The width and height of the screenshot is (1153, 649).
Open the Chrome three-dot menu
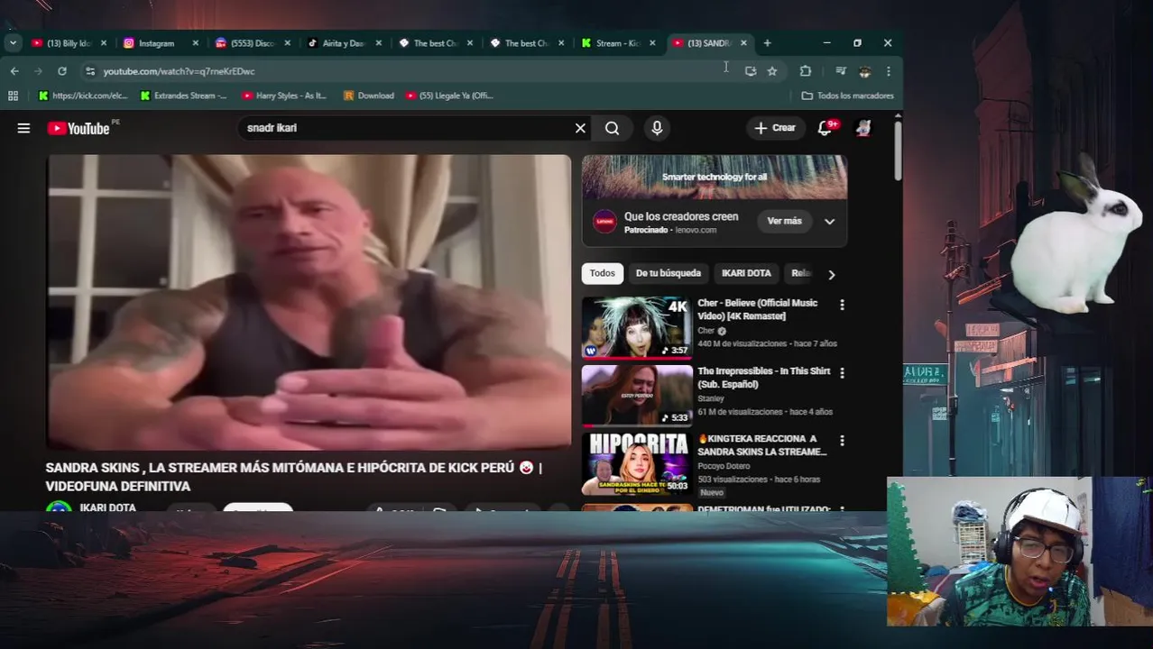(888, 70)
